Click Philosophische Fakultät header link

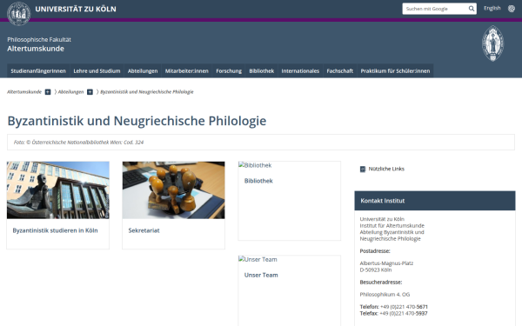[39, 40]
